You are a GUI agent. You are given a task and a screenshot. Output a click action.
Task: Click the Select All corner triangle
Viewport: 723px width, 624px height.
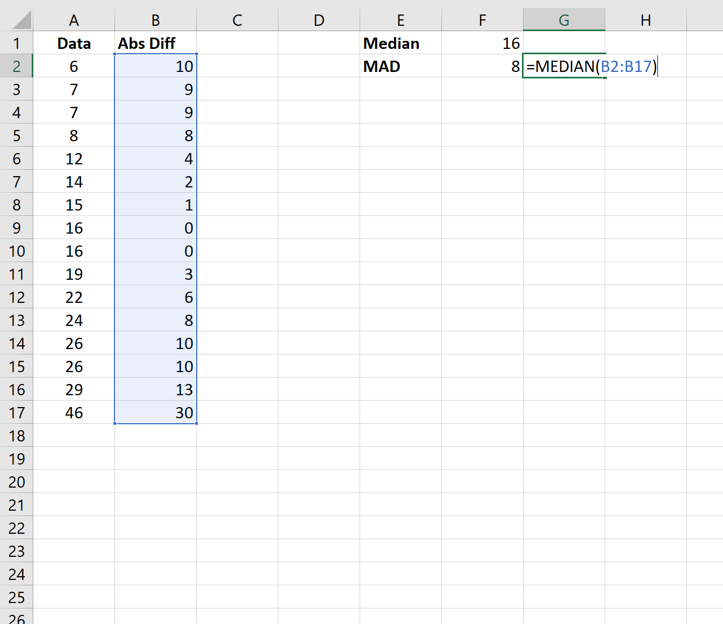[22, 20]
